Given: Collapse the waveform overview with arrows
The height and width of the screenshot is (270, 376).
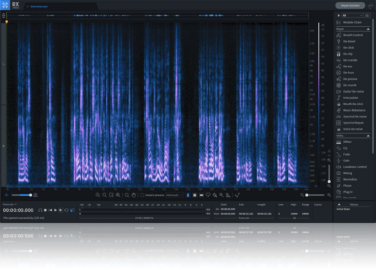Looking at the screenshot, I should point(3,15).
